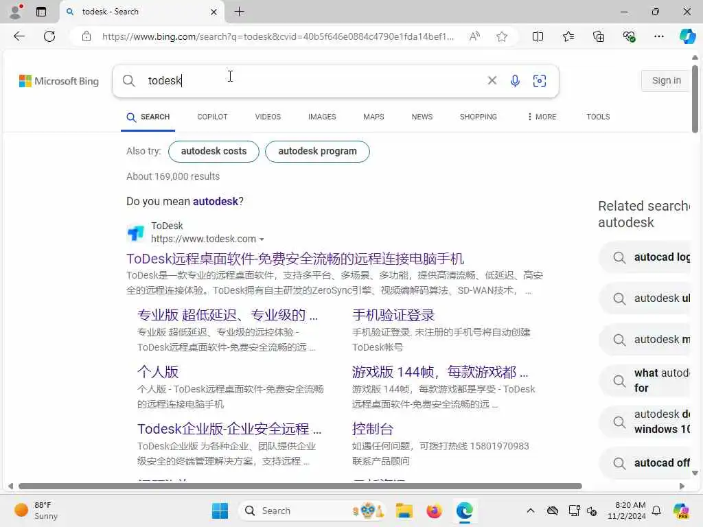Click the horizontal scrollbar right arrow
This screenshot has height=527, width=703.
pos(682,487)
